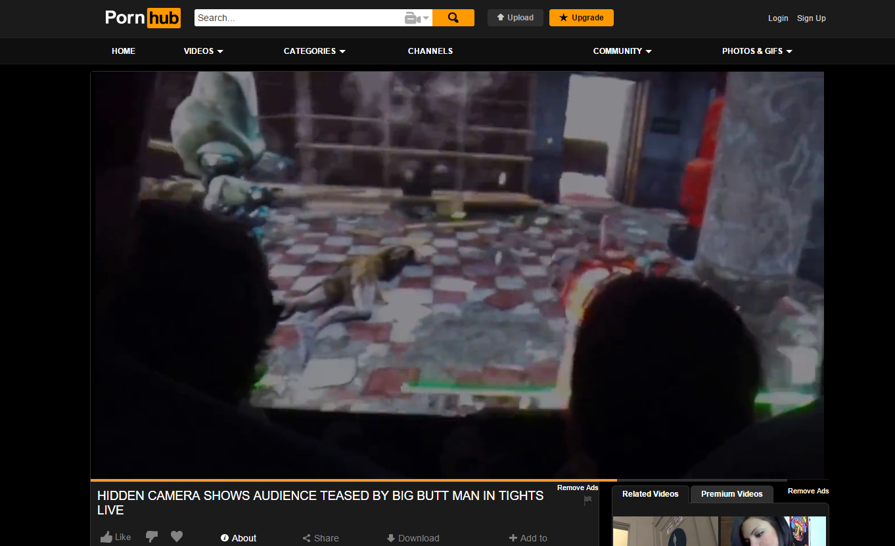Expand the Categories dropdown menu
This screenshot has height=546, width=895.
(x=314, y=51)
